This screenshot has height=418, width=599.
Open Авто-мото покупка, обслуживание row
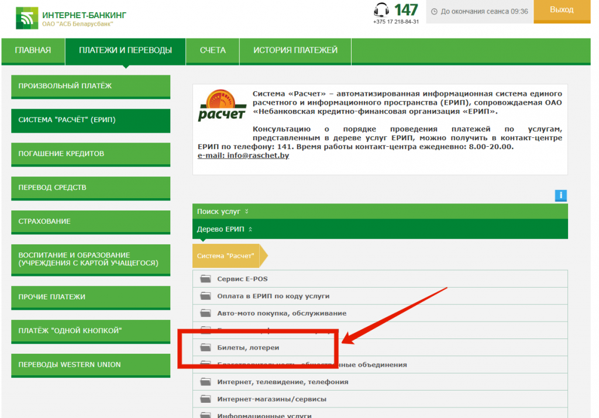tap(380, 313)
